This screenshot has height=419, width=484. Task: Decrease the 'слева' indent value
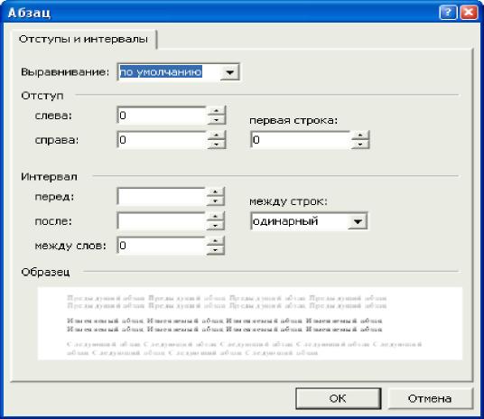(x=217, y=120)
